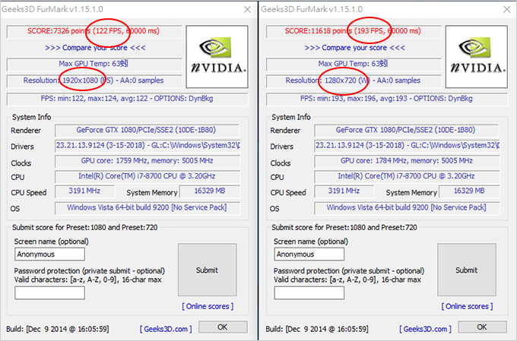Click GeForce GTX 1080 renderer field, right window

click(x=407, y=130)
